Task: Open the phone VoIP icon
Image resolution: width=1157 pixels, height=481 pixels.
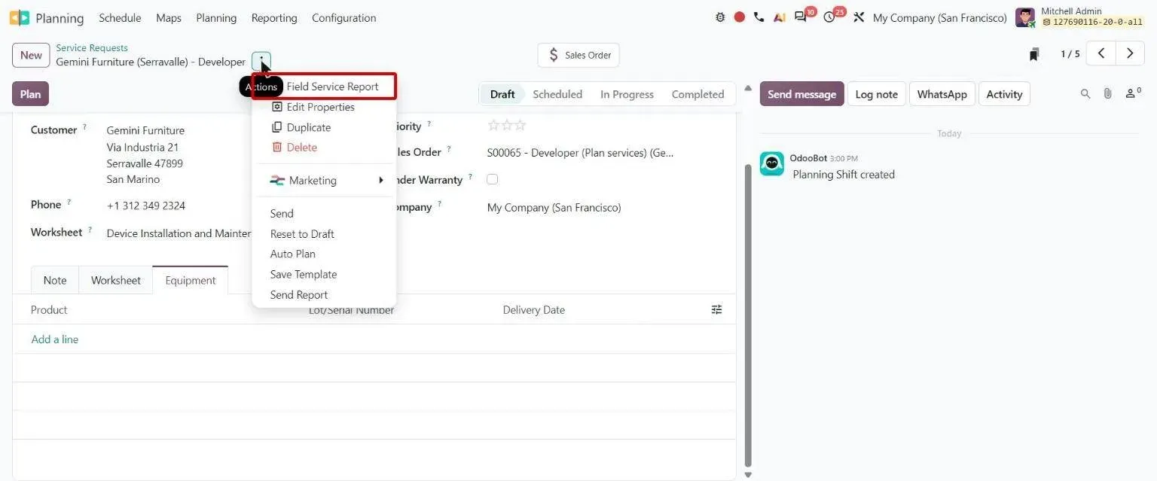Action: click(759, 17)
